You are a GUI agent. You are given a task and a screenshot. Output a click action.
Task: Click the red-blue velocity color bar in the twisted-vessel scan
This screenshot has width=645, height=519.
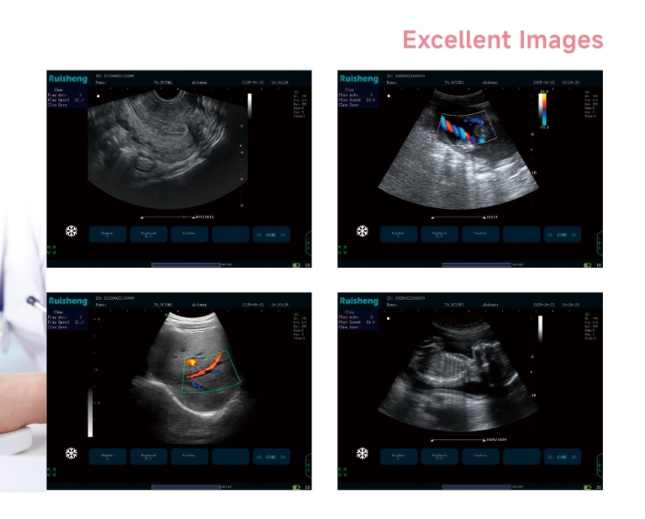coord(543,109)
